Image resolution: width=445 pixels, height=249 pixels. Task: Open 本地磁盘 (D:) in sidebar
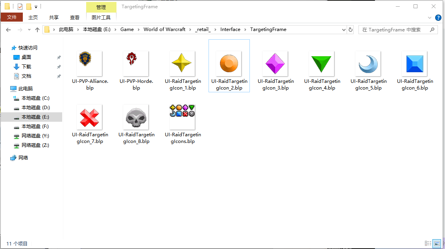click(35, 108)
